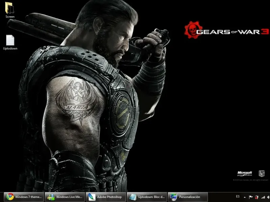Click the volume speaker tray icon
Image resolution: width=270 pixels, height=202 pixels.
coord(268,197)
